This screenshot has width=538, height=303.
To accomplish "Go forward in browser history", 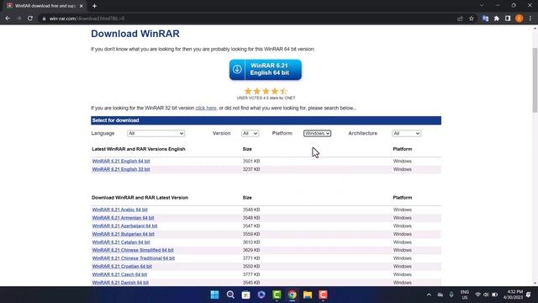I will point(18,19).
